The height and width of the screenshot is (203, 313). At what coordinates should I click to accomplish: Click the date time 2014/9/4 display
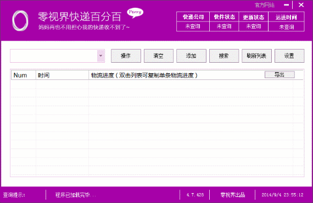282,195
